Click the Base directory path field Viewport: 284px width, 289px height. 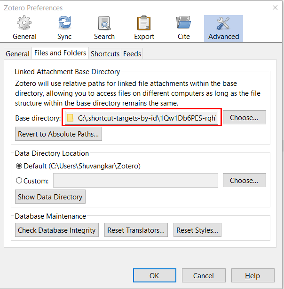click(142, 118)
